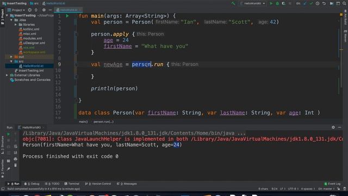The width and height of the screenshot is (348, 196).
Task: Click the editor vertical scrollbar warning stripe
Action: [x=341, y=50]
